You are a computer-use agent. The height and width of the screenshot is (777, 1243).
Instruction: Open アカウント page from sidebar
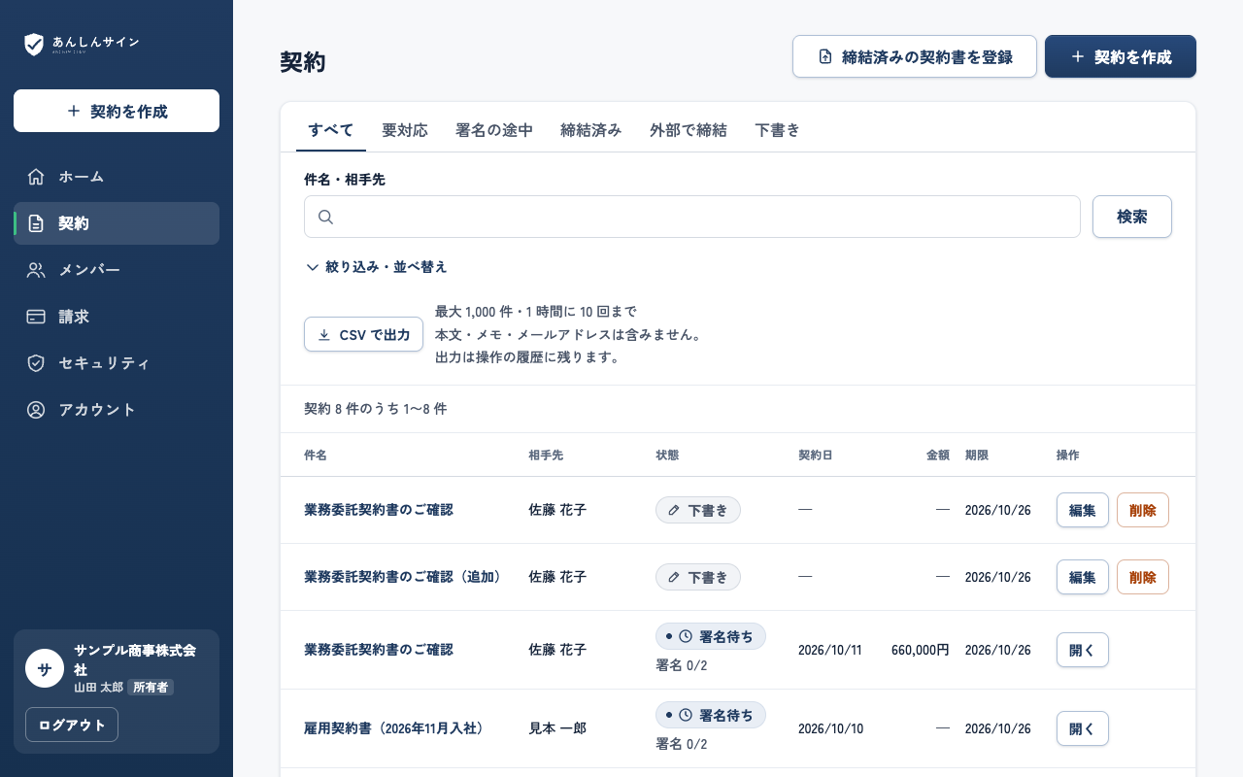click(117, 410)
